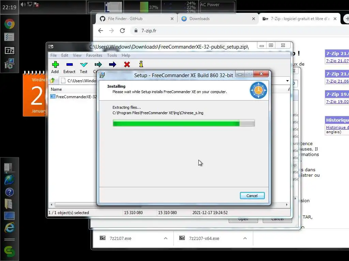
Task: Click the yellow Info icon in 7-Zip toolbar
Action: pos(141,64)
